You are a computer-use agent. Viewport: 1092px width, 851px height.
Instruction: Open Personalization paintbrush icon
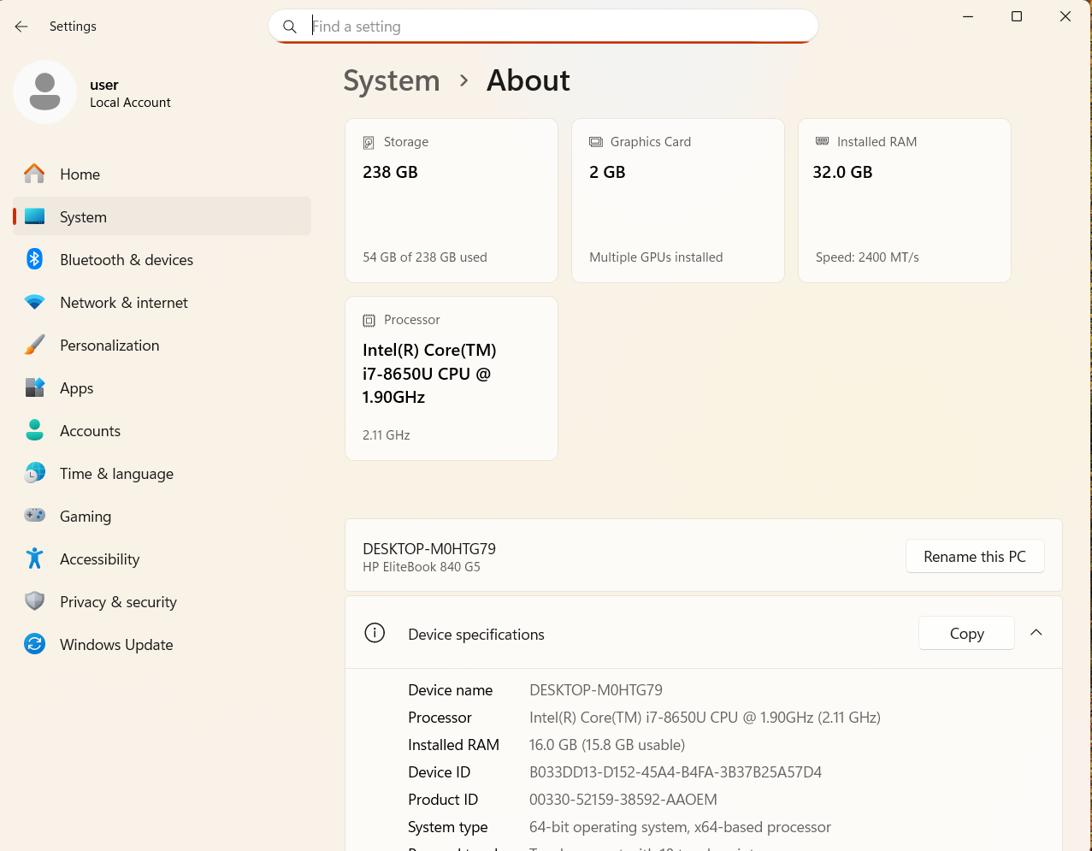point(34,345)
